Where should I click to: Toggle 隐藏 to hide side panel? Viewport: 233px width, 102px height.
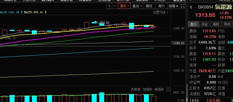coord(172,6)
